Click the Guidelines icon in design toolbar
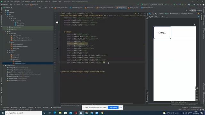Image resolution: width=205 pixels, height=115 pixels. coord(166,17)
